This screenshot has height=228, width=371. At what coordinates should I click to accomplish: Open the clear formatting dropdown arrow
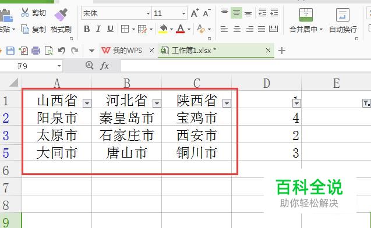pyautogui.click(x=209, y=30)
